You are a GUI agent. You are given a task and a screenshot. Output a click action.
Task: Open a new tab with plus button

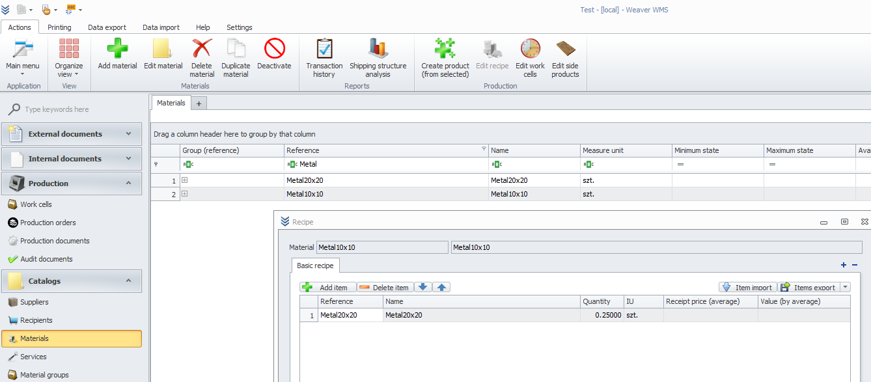click(199, 103)
